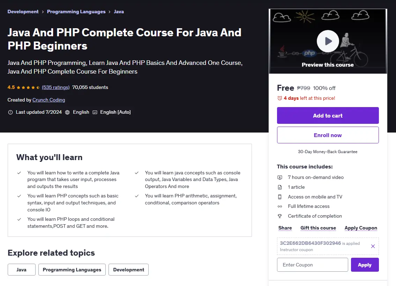This screenshot has height=286, width=396.
Task: Click the checkmark beside 'PHP loops and conditional statements'
Action: click(x=19, y=219)
